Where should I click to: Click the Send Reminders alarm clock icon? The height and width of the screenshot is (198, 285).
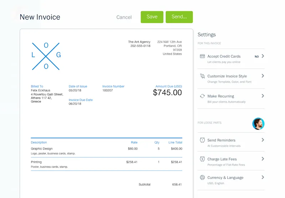(202, 140)
